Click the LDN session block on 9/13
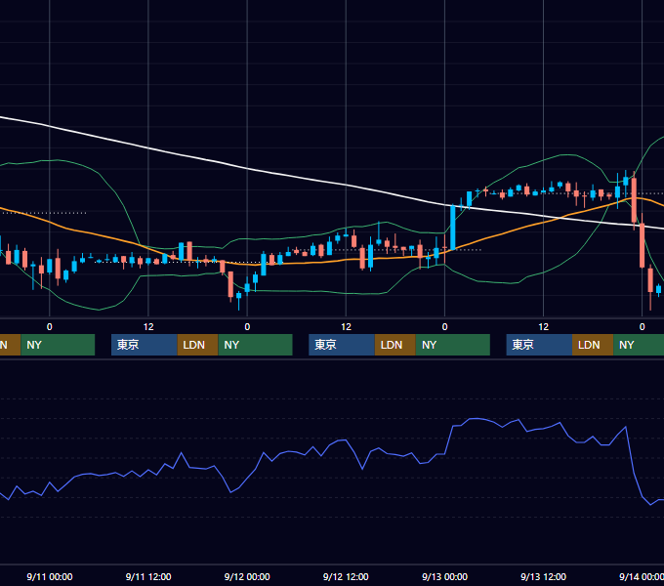This screenshot has height=586, width=664. click(593, 345)
